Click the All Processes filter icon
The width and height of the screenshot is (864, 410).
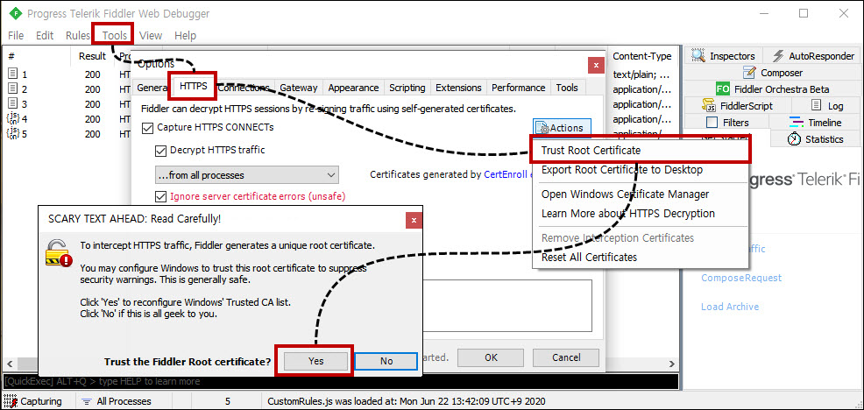[x=87, y=401]
